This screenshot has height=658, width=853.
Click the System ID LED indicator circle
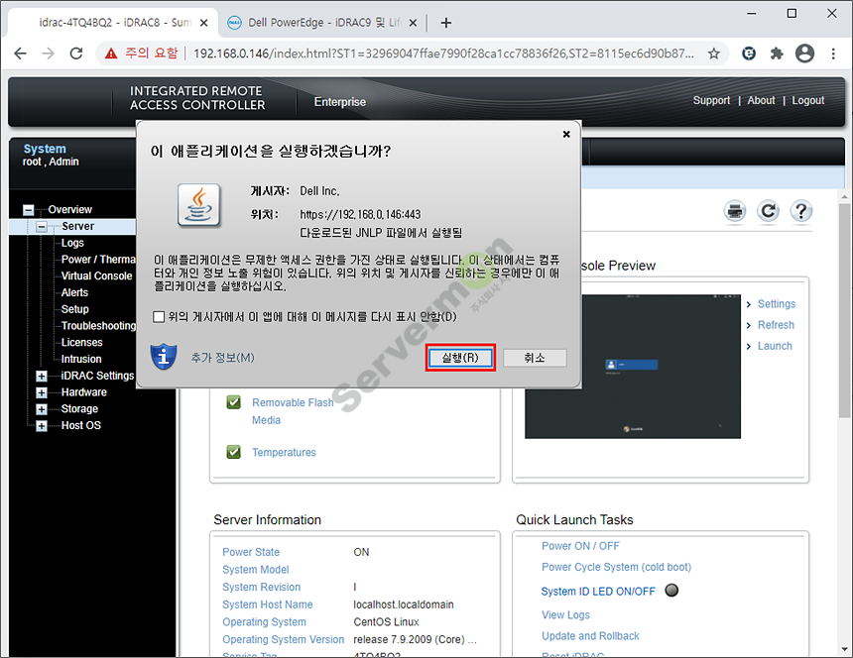coord(671,590)
